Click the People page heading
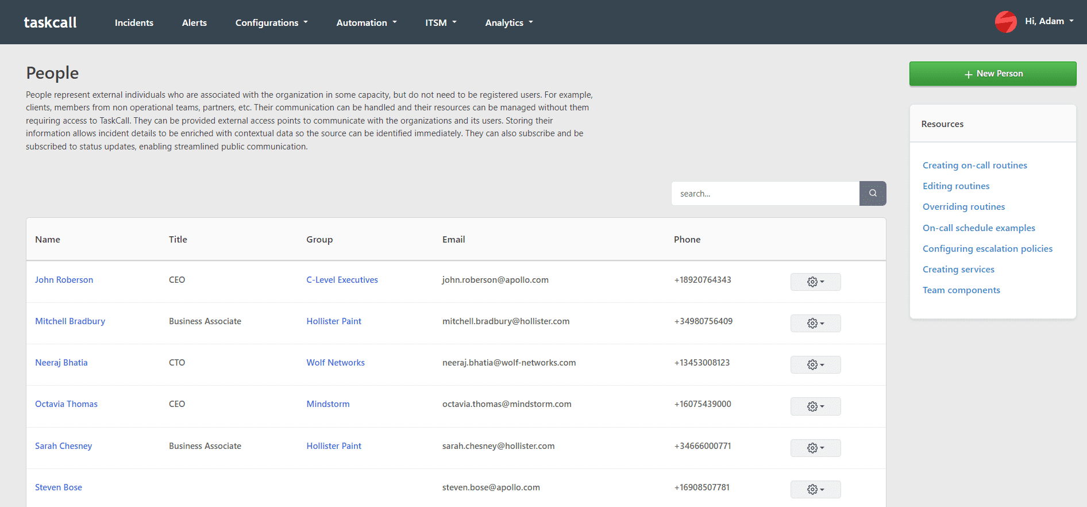This screenshot has width=1087, height=507. (52, 73)
